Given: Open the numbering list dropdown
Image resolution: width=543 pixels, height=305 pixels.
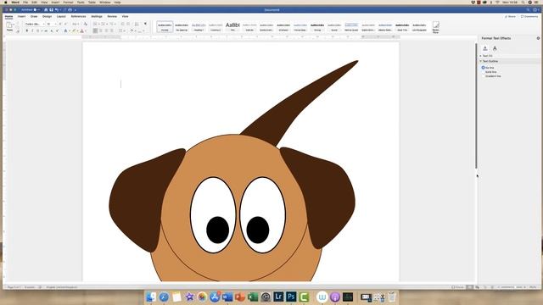Looking at the screenshot, I should 107,24.
